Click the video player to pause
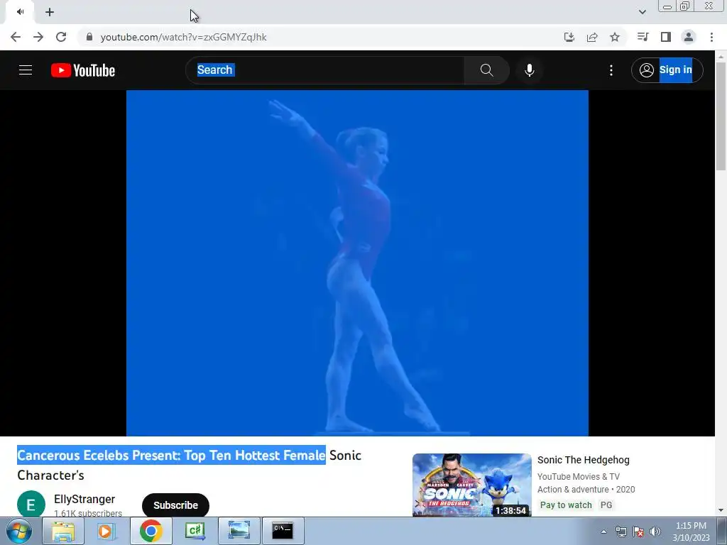 tap(358, 263)
